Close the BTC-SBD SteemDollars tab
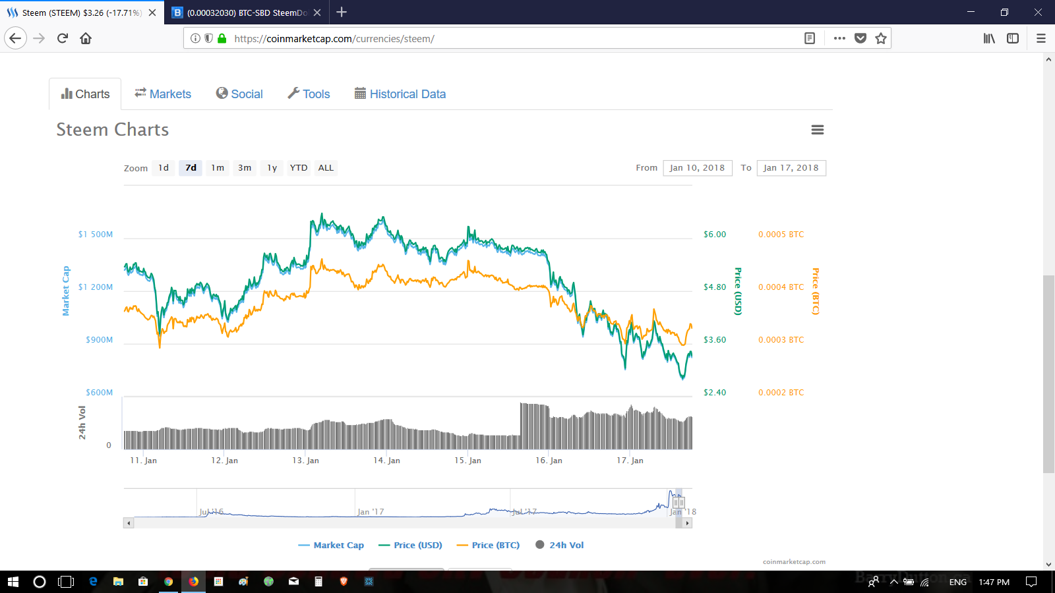1055x593 pixels. [317, 13]
